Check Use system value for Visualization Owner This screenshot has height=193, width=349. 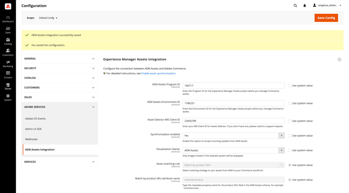pos(289,150)
